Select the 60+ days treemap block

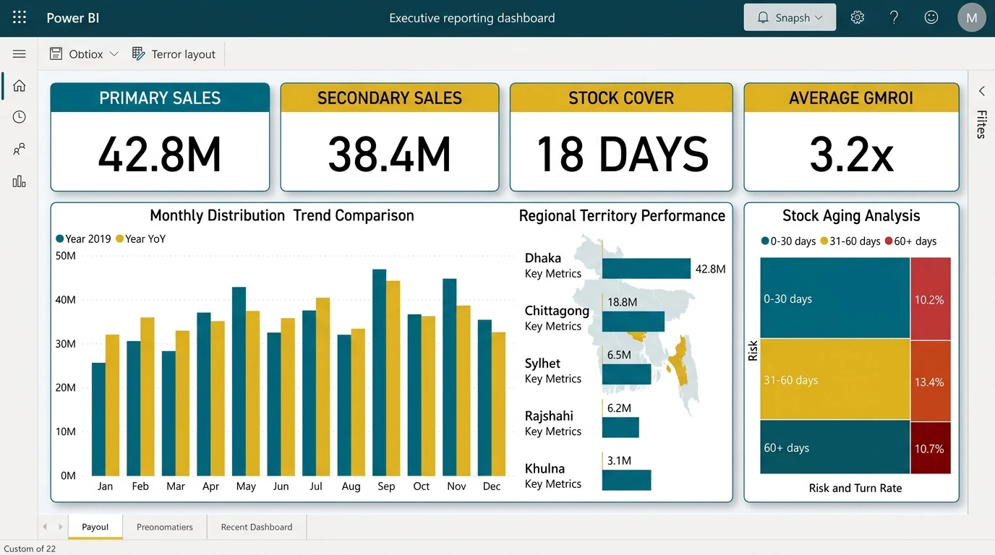[835, 447]
